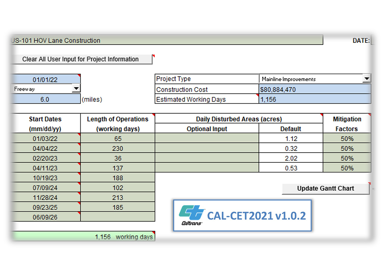Click the DATE: label
The image size is (384, 276).
(361, 40)
